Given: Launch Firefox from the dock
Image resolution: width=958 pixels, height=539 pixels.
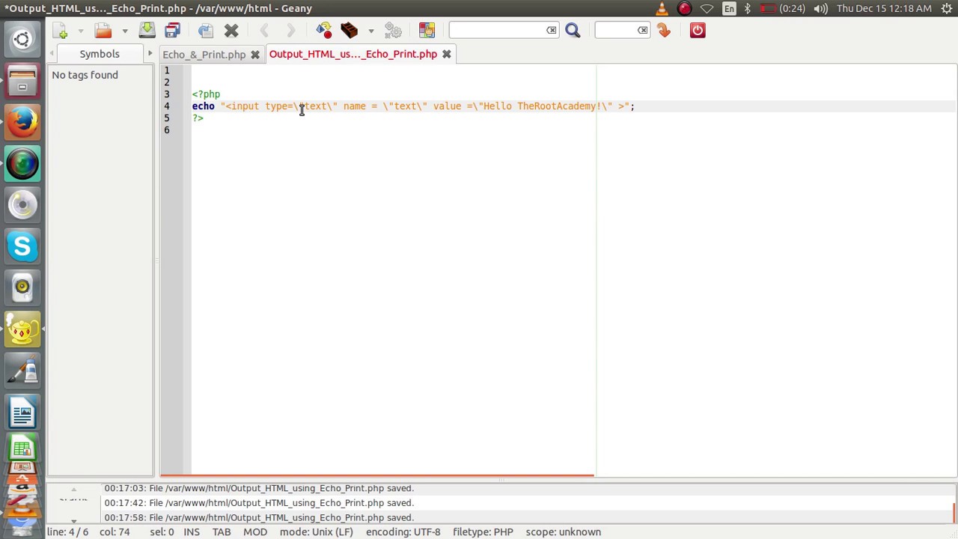Looking at the screenshot, I should 22,122.
